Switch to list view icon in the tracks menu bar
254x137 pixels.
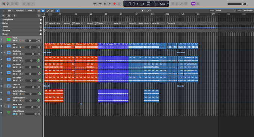click(x=38, y=11)
